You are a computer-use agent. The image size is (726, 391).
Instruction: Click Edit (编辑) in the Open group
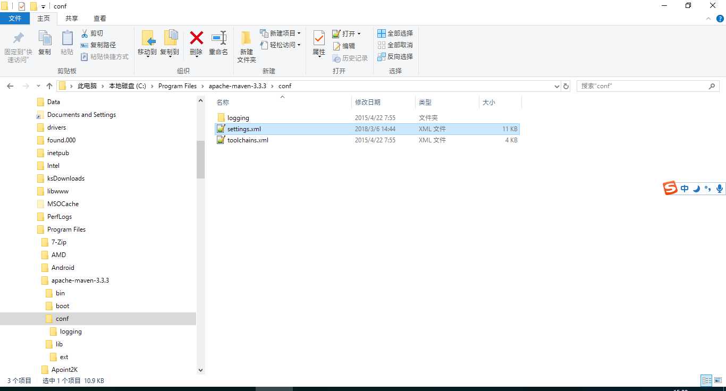click(344, 46)
